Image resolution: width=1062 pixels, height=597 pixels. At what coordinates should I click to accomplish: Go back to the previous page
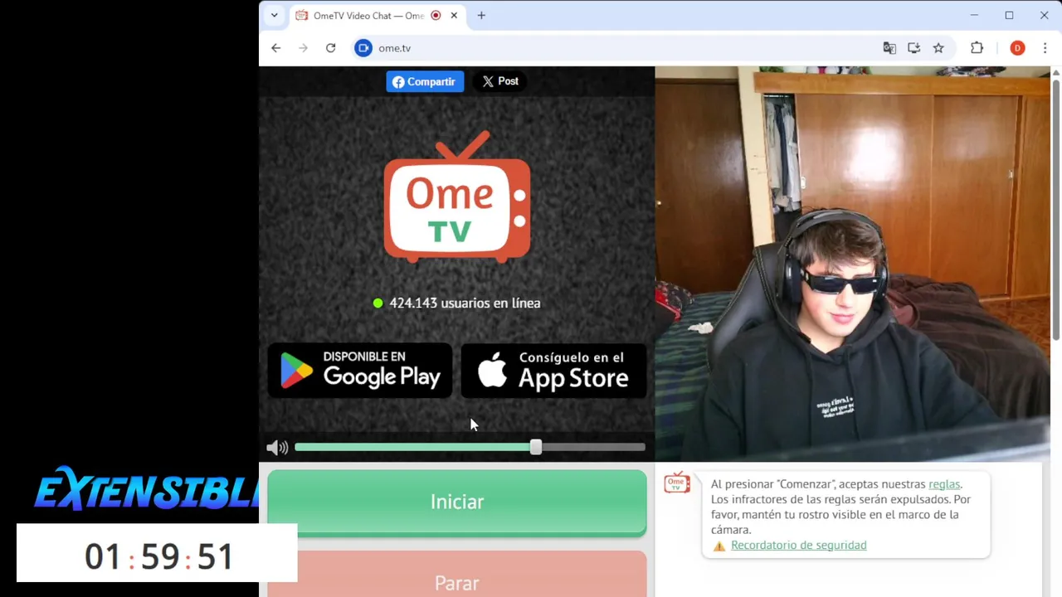[275, 48]
